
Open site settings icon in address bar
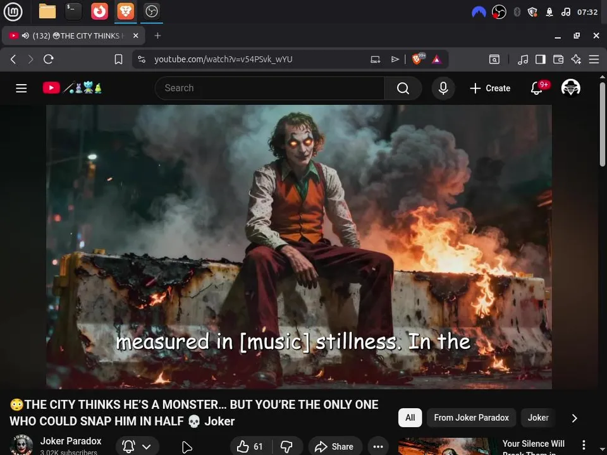coord(142,59)
